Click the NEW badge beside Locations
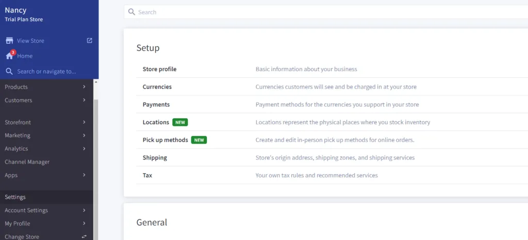This screenshot has width=528, height=240. [x=180, y=123]
